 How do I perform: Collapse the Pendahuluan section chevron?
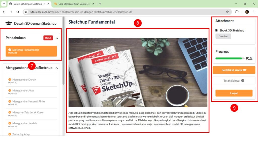click(57, 38)
